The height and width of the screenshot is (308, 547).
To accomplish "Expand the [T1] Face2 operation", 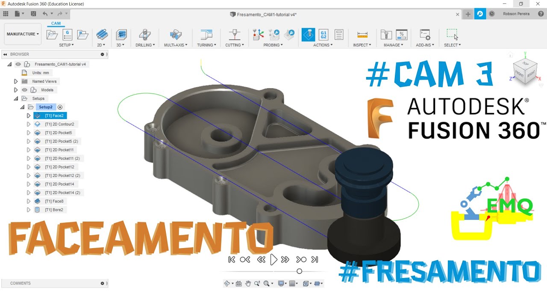I will tap(29, 115).
